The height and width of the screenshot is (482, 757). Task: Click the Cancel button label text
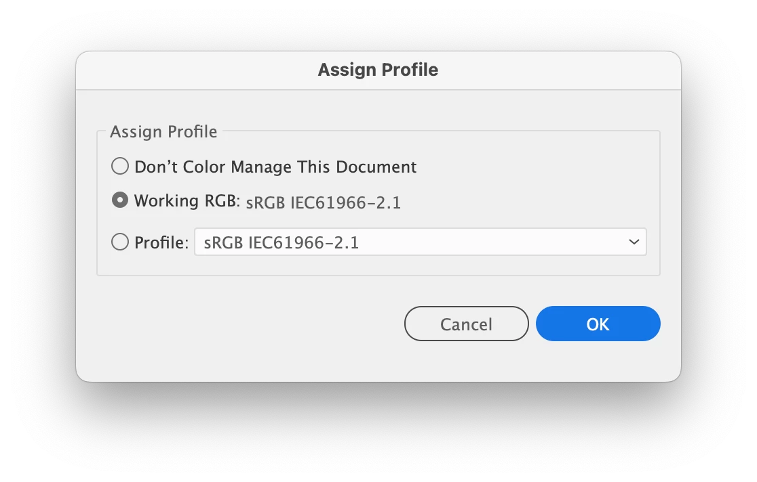(x=467, y=324)
